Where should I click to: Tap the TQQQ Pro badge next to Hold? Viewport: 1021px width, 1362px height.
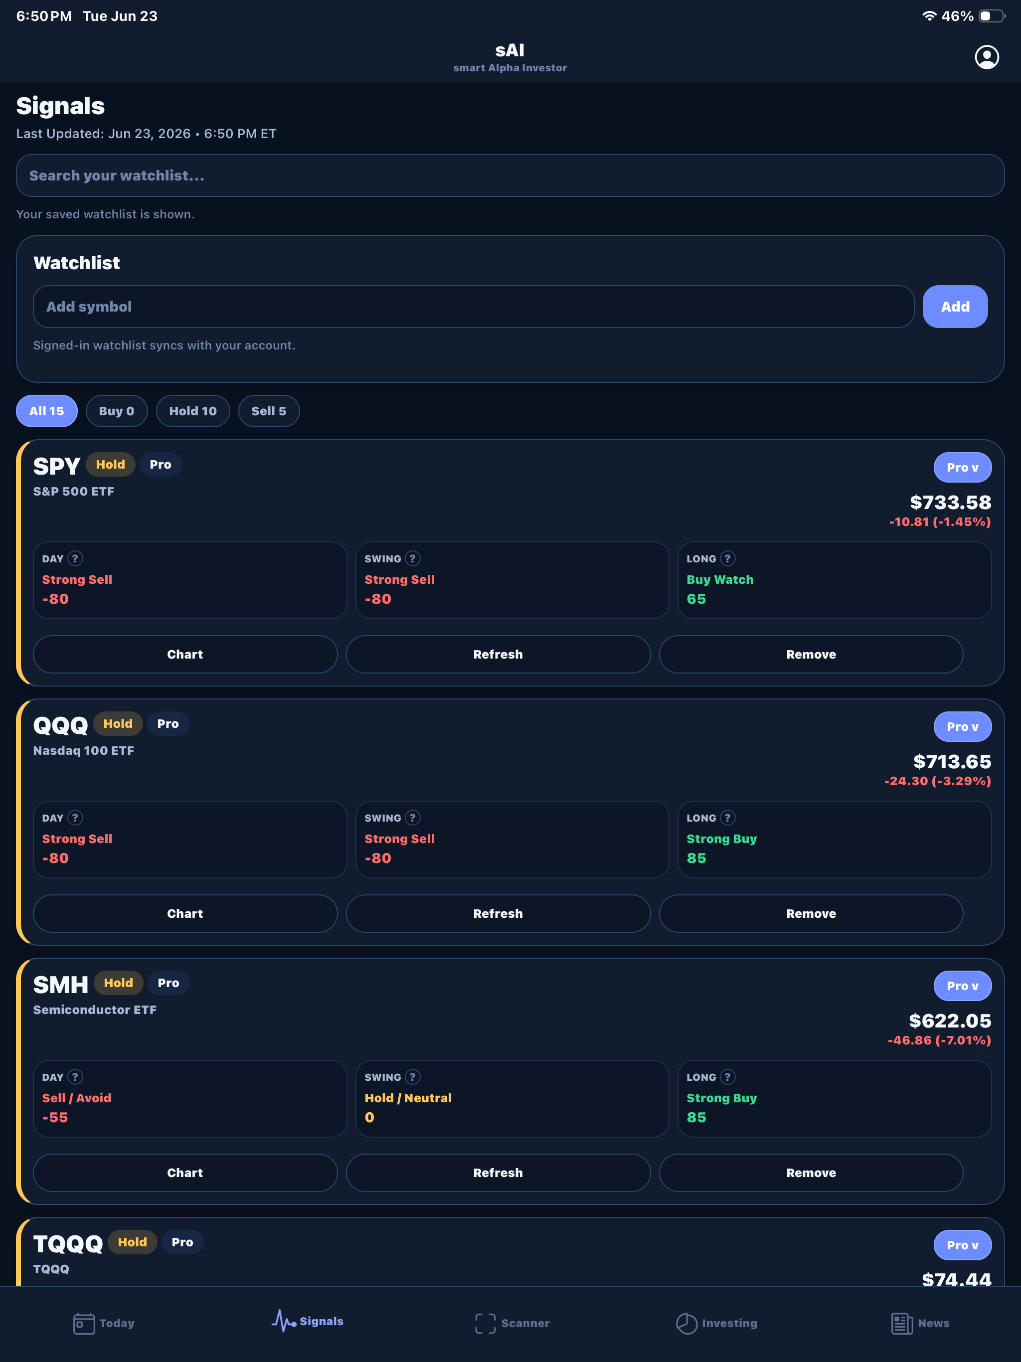(x=182, y=1242)
